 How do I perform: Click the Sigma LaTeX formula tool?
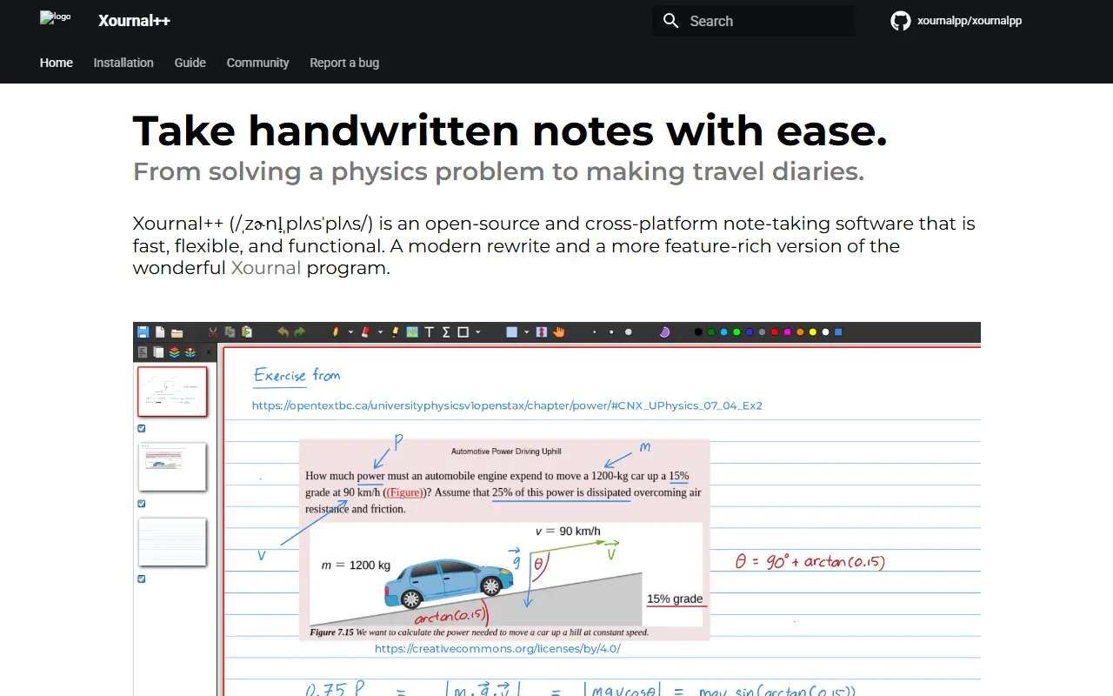446,332
